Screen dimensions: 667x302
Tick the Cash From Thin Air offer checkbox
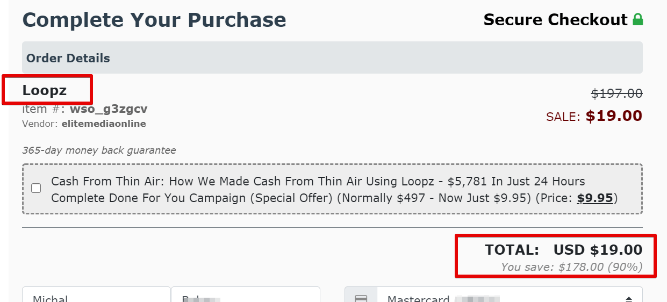(36, 188)
